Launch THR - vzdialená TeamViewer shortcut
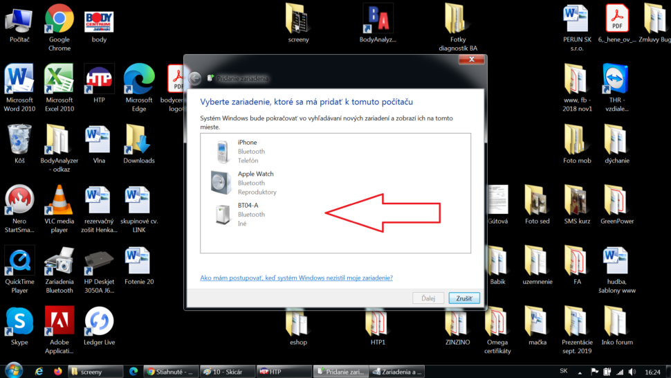Viewport: 671px width, 378px height. click(616, 88)
